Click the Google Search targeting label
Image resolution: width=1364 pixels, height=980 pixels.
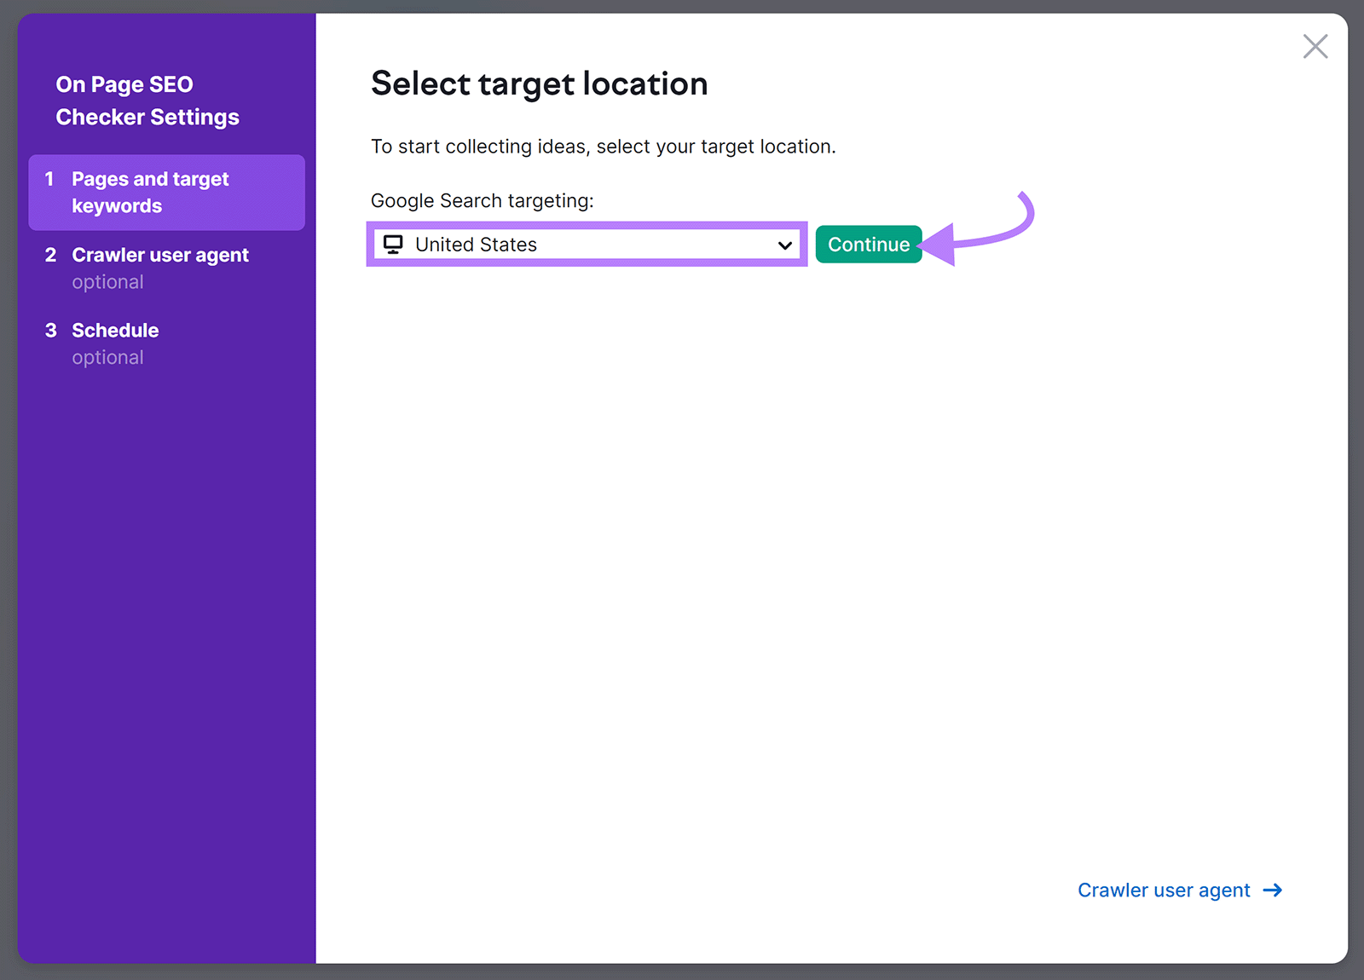coord(481,200)
